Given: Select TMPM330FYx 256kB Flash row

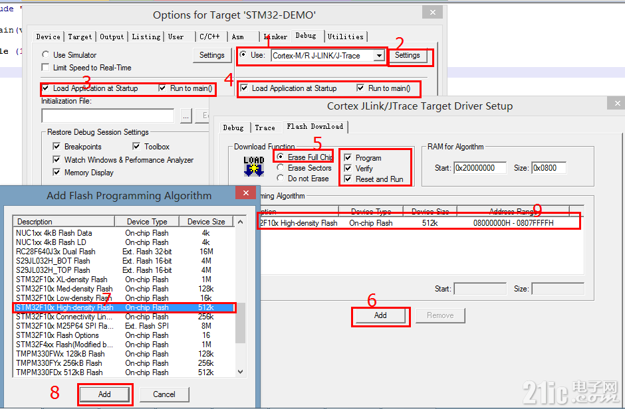Looking at the screenshot, I should click(x=124, y=363).
